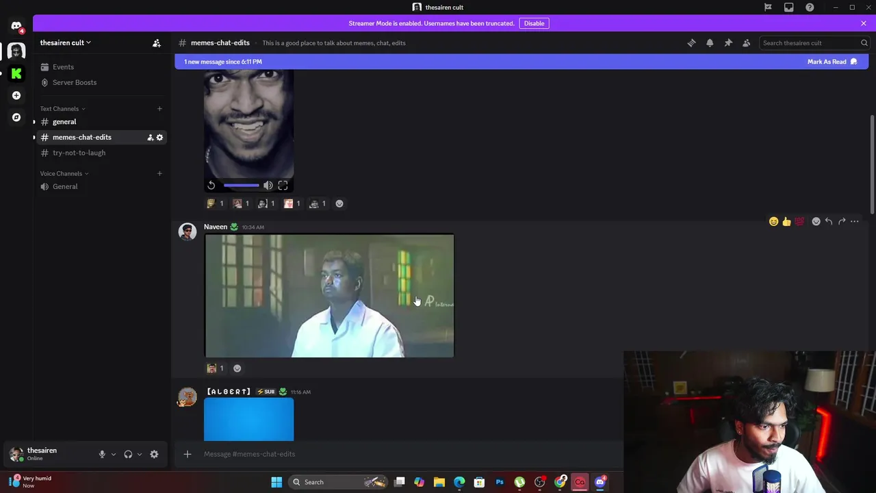Click Mark As Read
876x493 pixels.
pos(832,62)
